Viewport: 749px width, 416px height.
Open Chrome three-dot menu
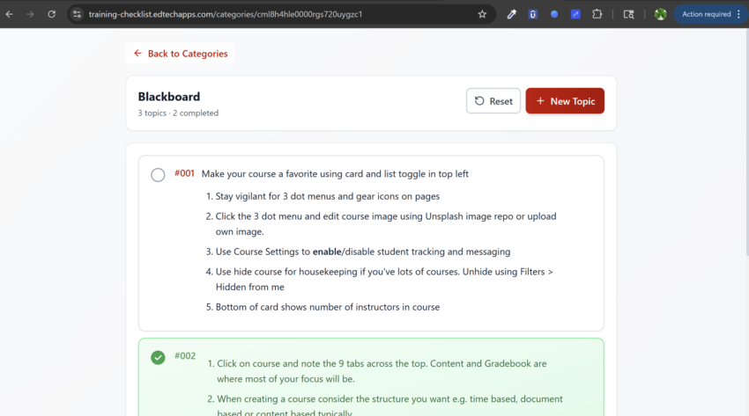[x=739, y=14]
